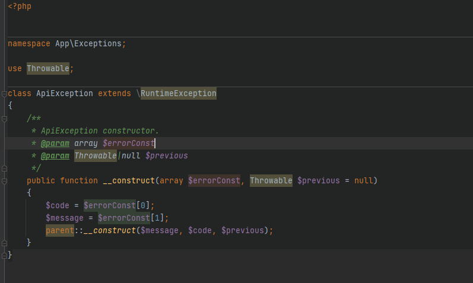Click $message argument in parent call
Screen dimensions: 473x283
coord(159,231)
